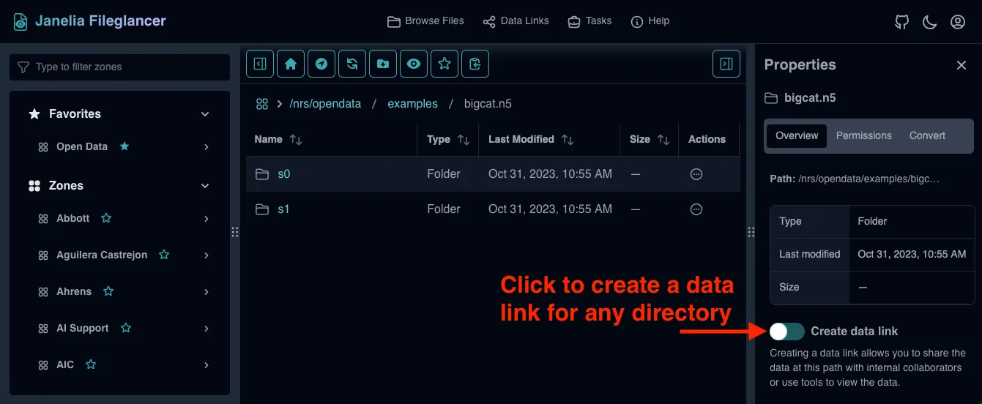Create a new folder using toolbar
The width and height of the screenshot is (982, 404).
pos(383,64)
